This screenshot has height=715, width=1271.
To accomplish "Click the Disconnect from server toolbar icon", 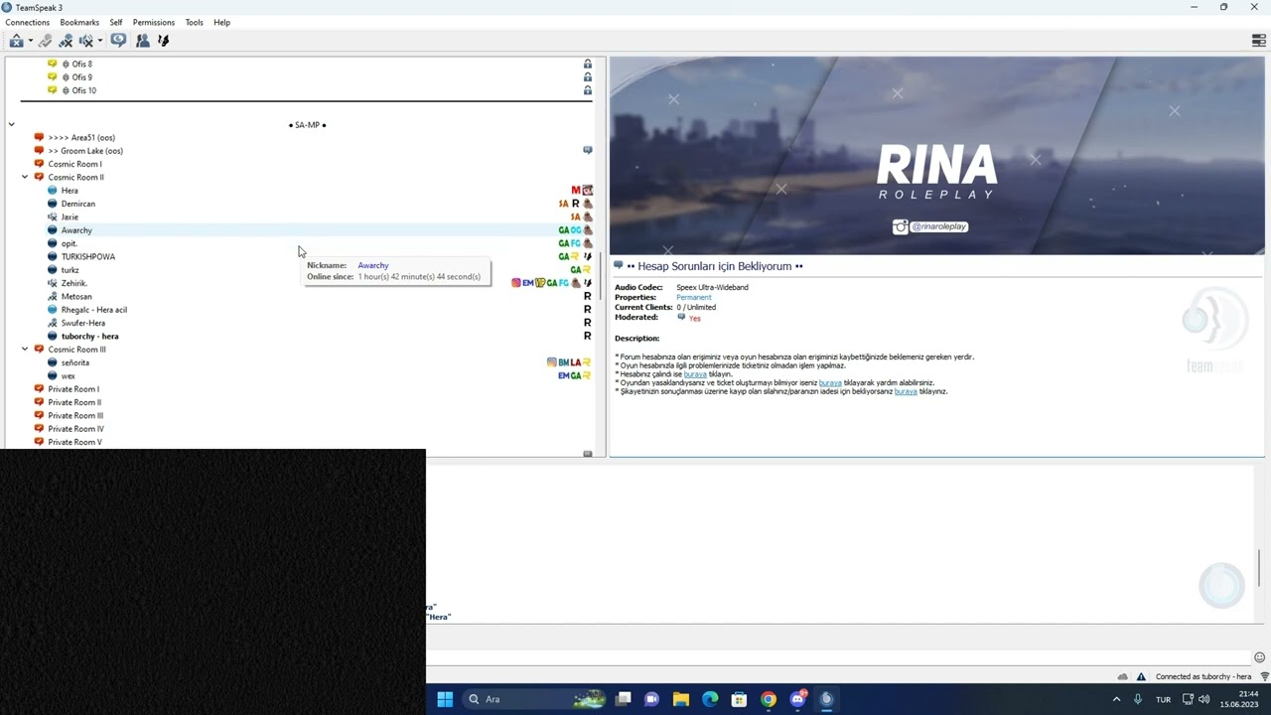I will click(16, 41).
